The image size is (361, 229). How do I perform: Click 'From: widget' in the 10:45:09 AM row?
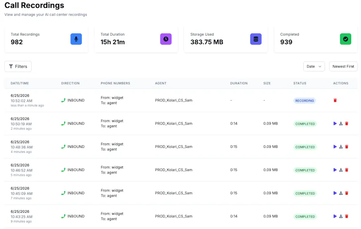coord(112,190)
